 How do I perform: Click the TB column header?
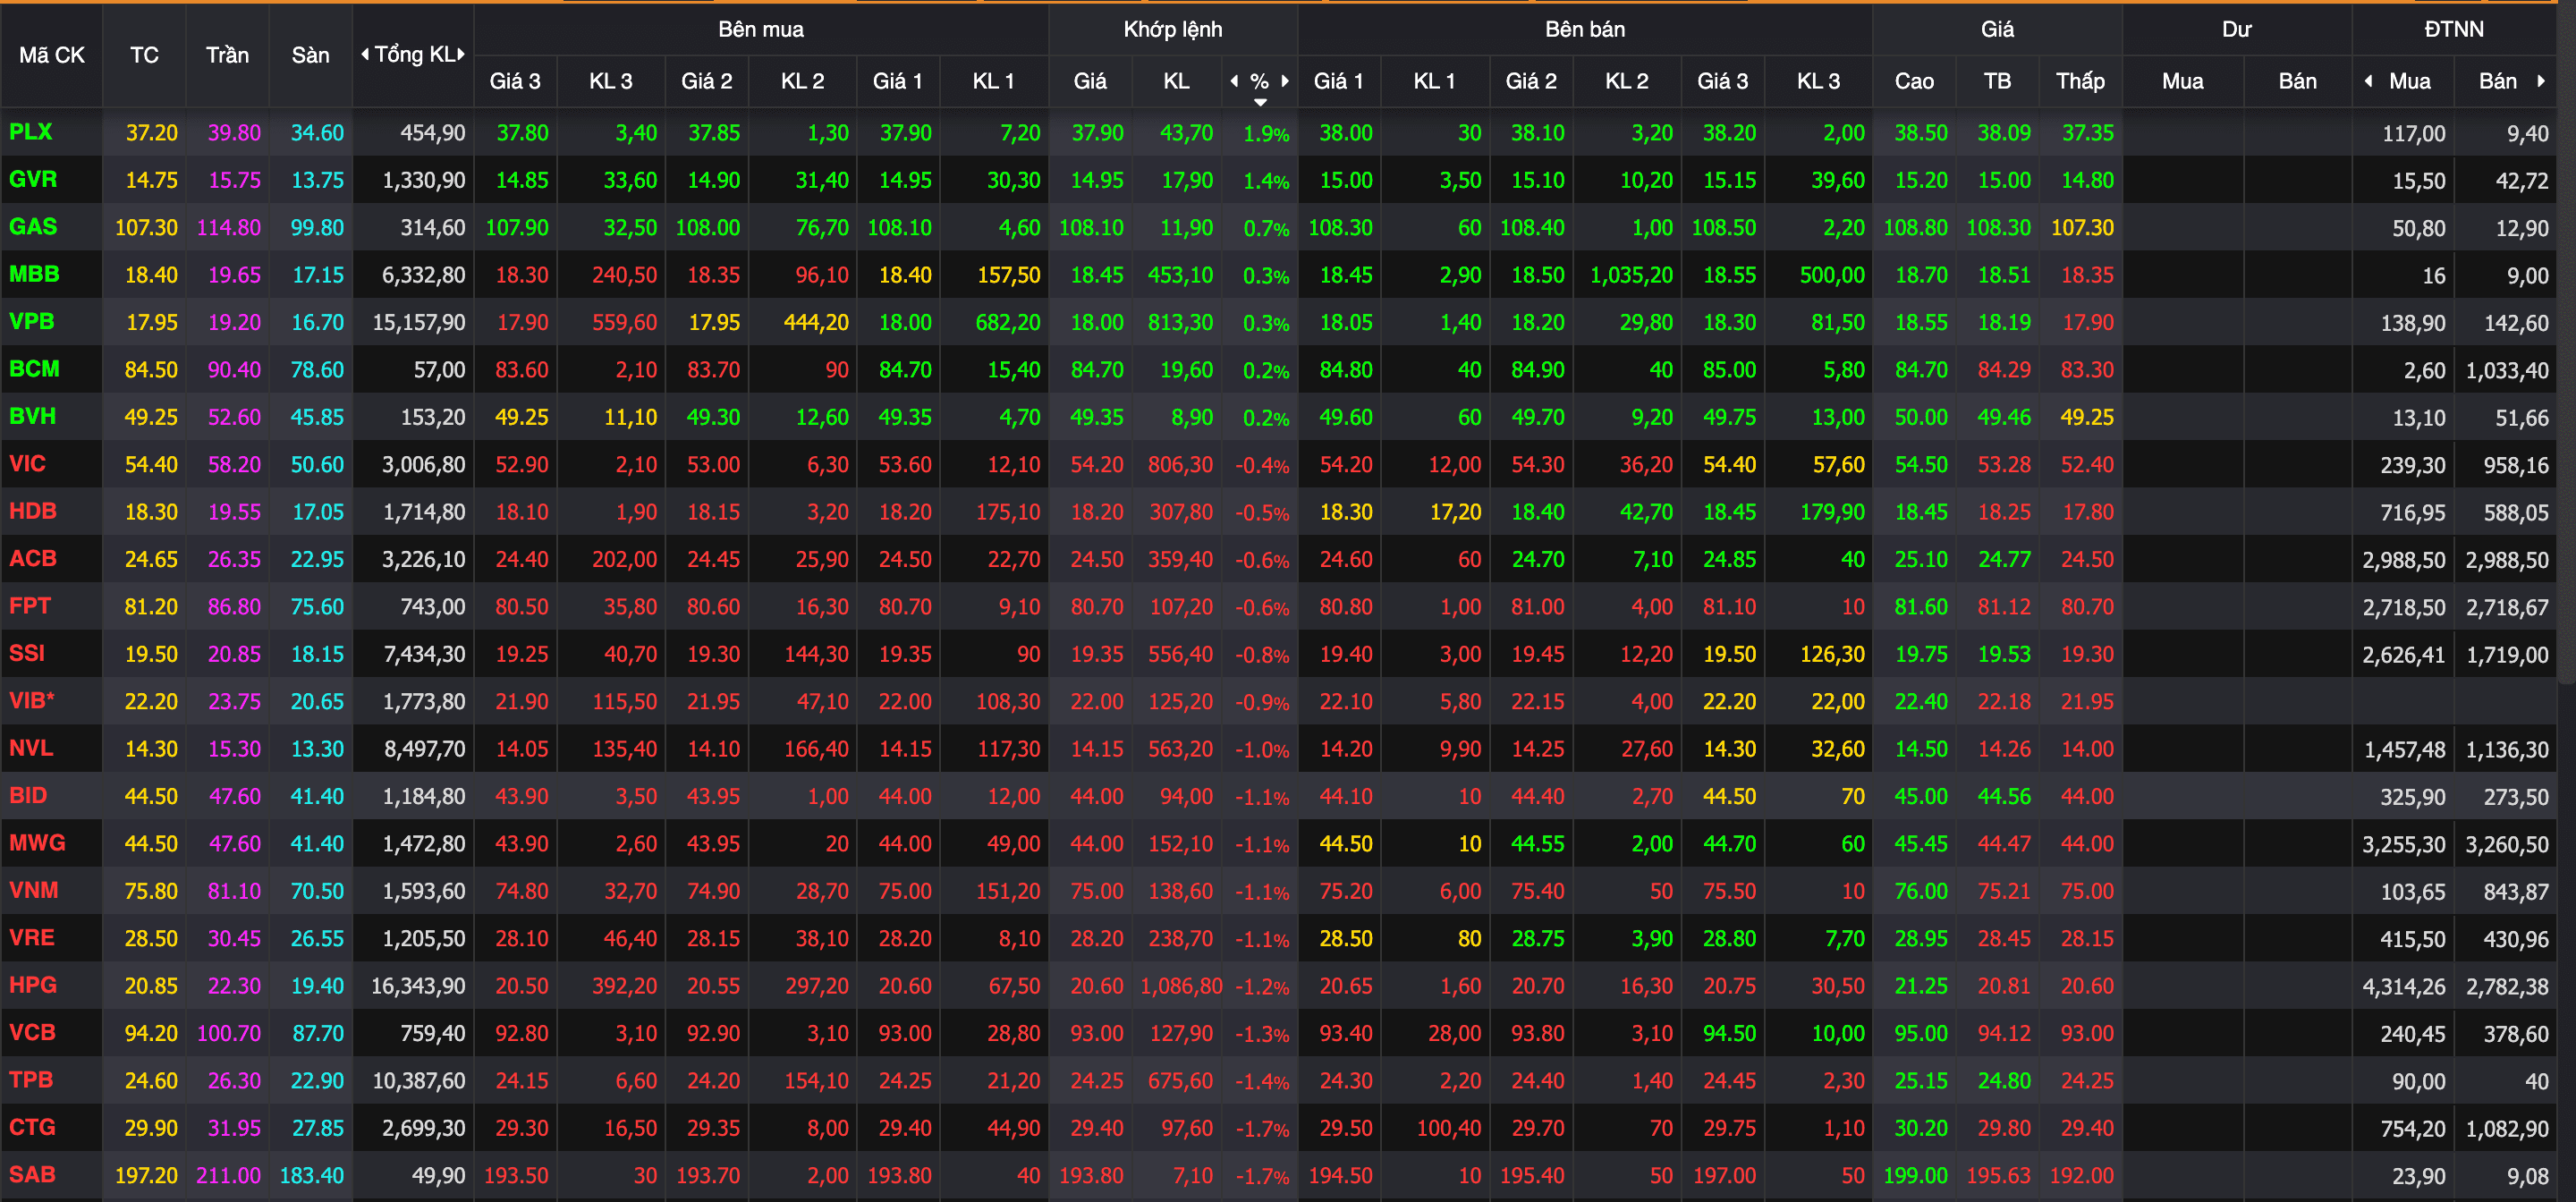pyautogui.click(x=1997, y=81)
